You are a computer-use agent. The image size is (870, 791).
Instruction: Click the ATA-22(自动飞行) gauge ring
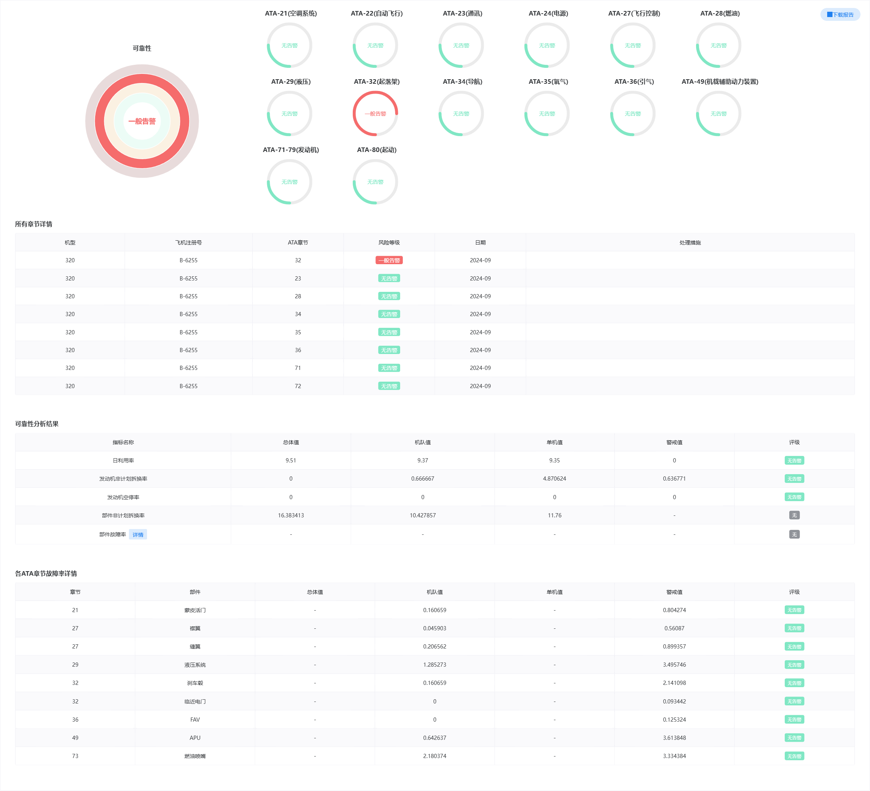click(x=376, y=45)
